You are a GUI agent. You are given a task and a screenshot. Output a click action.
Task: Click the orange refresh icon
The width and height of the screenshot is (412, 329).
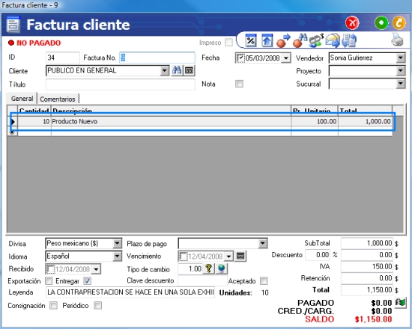pyautogui.click(x=399, y=23)
